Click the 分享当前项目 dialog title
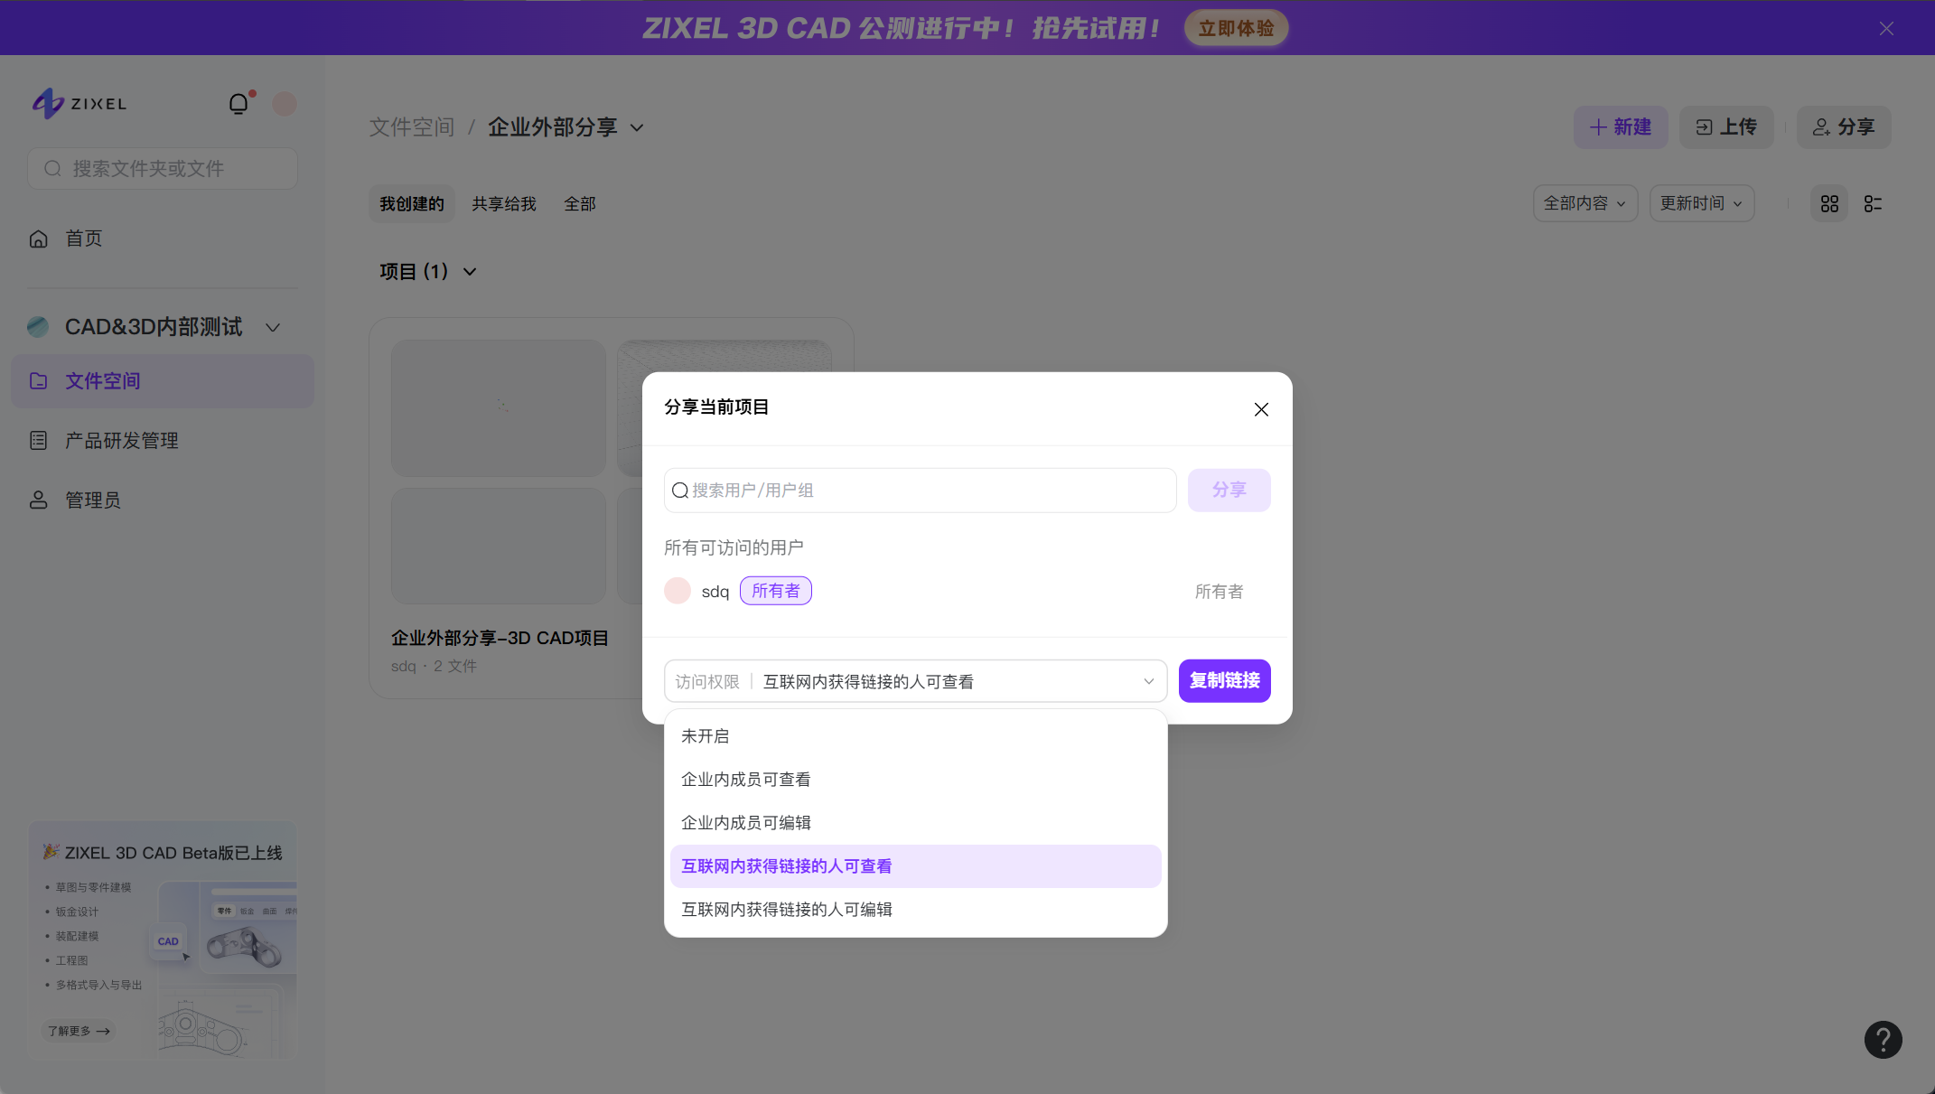 [716, 407]
